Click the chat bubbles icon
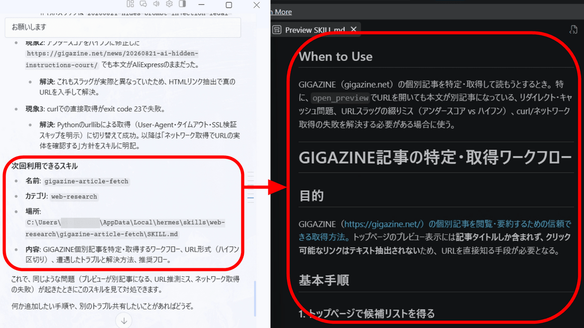Image resolution: width=584 pixels, height=328 pixels. (143, 4)
